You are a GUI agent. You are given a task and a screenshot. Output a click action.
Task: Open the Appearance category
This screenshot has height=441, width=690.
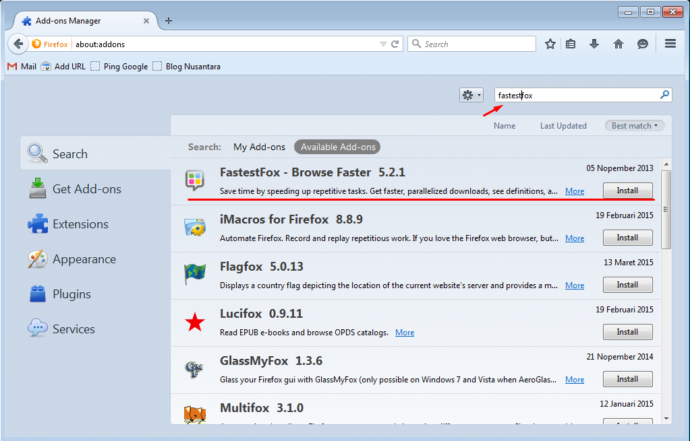click(x=96, y=259)
